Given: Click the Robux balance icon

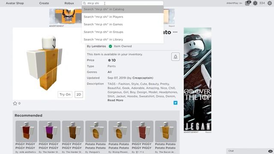Looking at the screenshot, I should coord(255,3).
